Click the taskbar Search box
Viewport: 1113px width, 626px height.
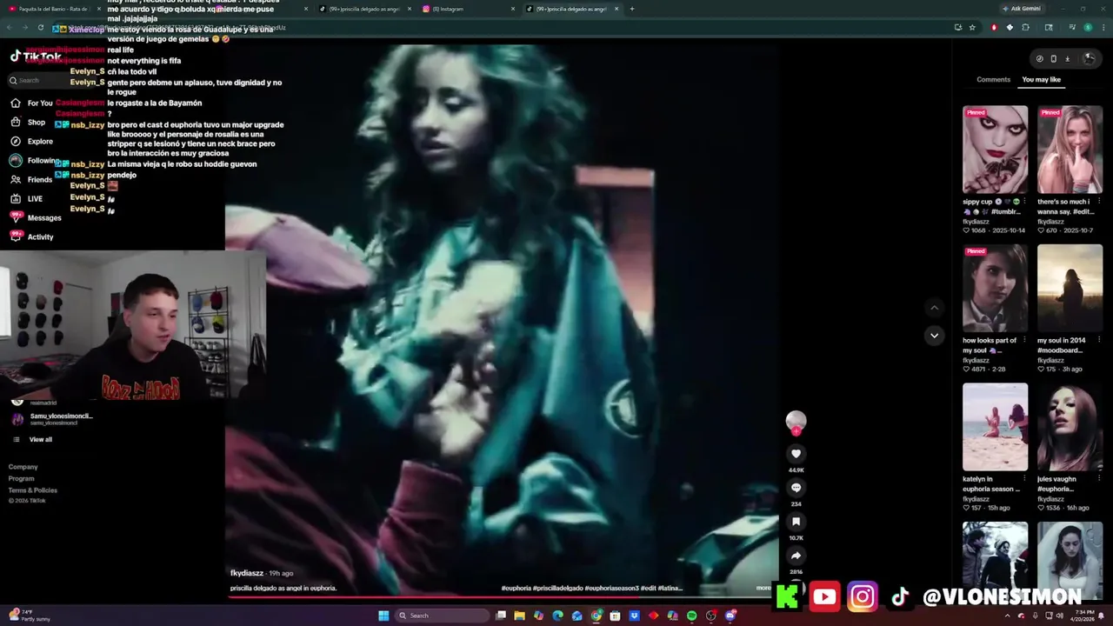[441, 616]
